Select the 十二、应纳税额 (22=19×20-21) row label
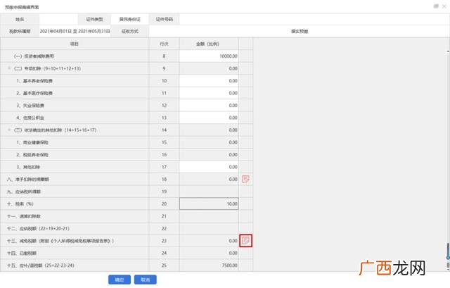Viewport: 450px width, 288px height. point(38,228)
